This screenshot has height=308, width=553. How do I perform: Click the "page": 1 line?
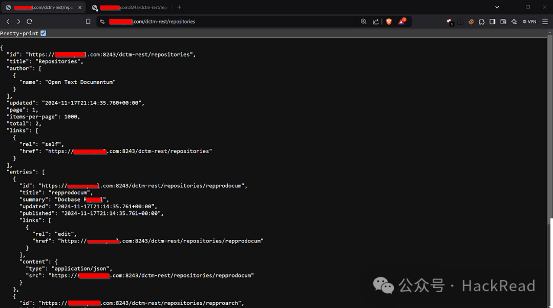[22, 110]
